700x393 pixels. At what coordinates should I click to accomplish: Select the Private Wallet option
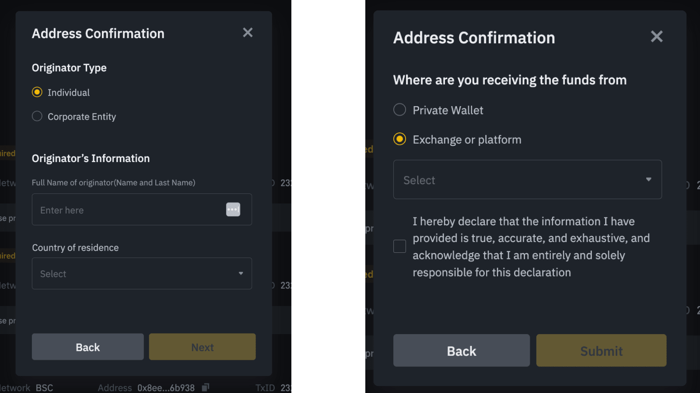[399, 110]
